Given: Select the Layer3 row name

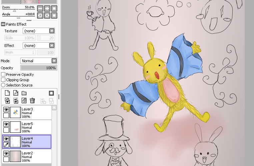Looking at the screenshot, I should [x=27, y=109].
